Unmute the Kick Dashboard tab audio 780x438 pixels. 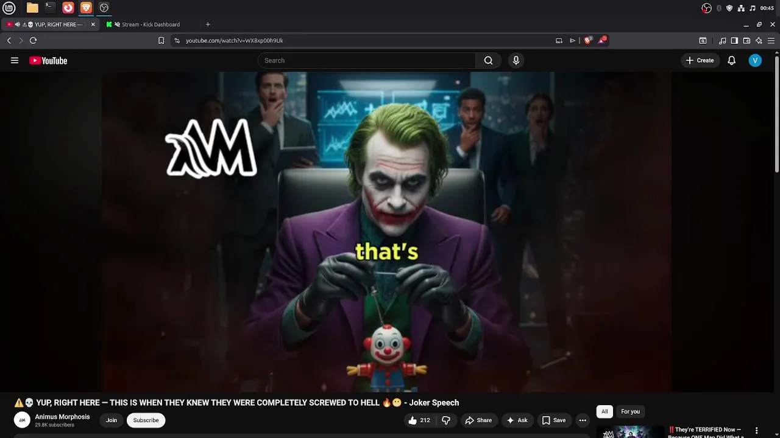click(x=117, y=24)
